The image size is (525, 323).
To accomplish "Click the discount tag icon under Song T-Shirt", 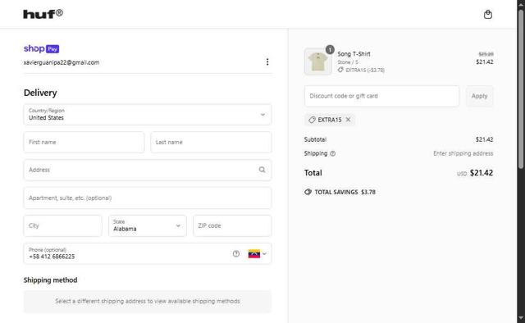I will pos(340,70).
